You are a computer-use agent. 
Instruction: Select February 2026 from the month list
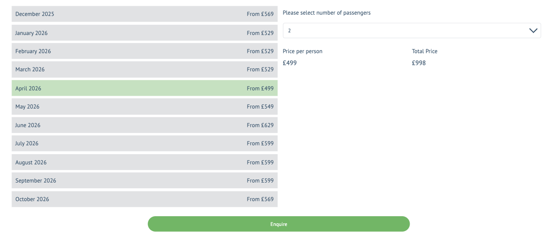pyautogui.click(x=144, y=51)
